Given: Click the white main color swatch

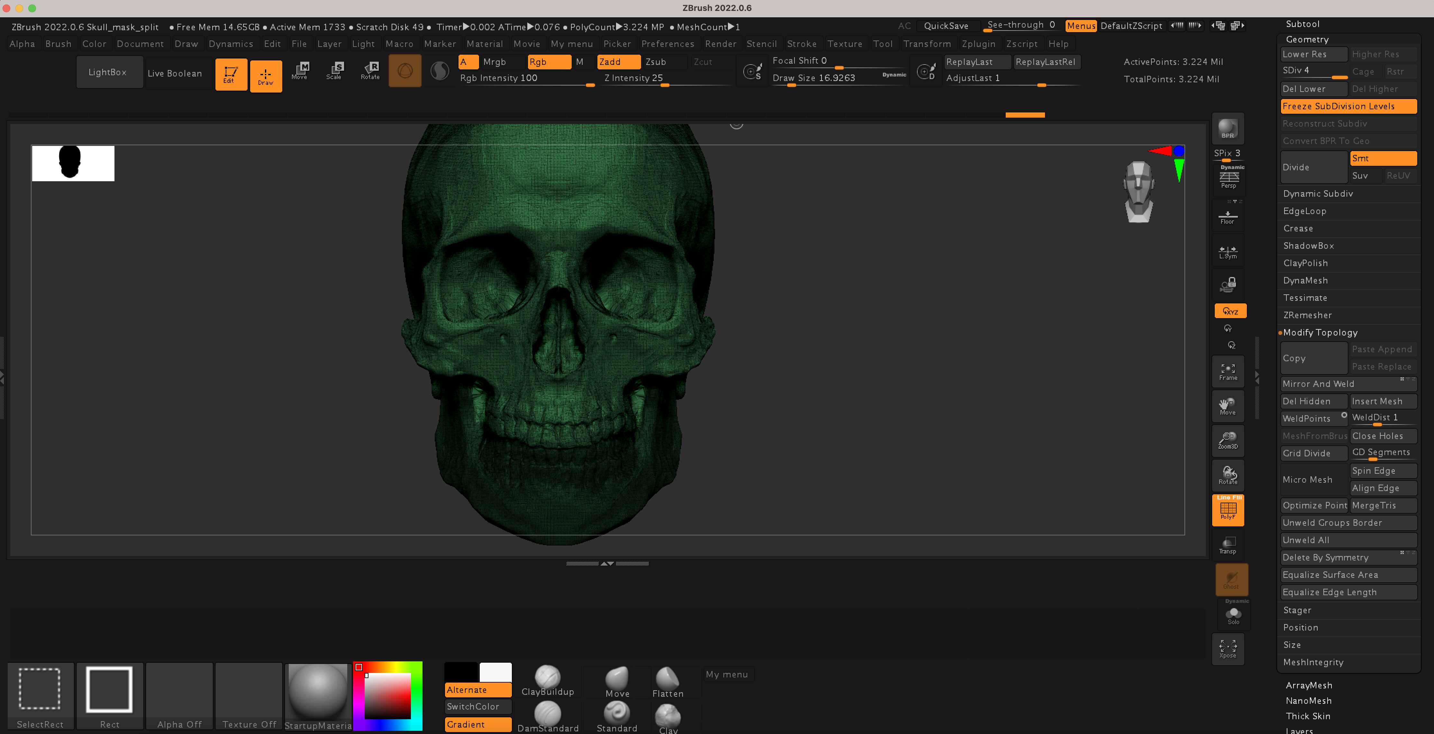Looking at the screenshot, I should click(495, 672).
